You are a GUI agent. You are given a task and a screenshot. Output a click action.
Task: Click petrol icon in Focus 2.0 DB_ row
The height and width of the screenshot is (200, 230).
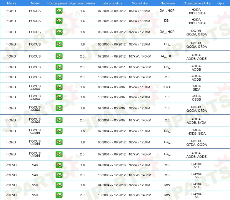[x=59, y=67]
